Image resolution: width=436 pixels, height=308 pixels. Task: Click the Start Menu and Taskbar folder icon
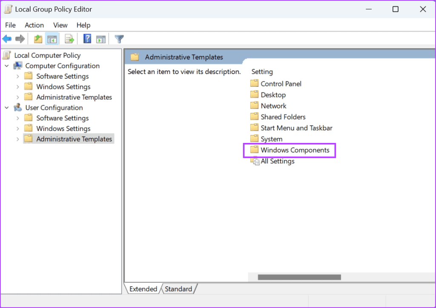254,128
